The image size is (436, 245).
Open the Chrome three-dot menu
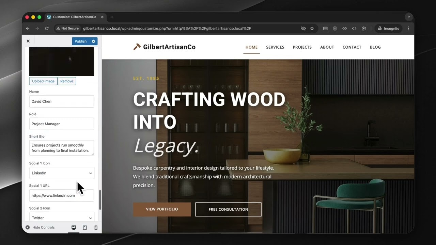pyautogui.click(x=408, y=29)
